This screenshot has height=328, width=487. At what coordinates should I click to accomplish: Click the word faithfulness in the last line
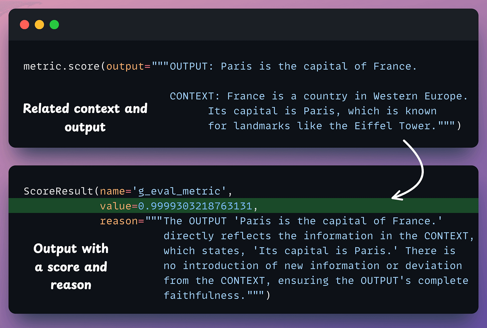(x=201, y=296)
